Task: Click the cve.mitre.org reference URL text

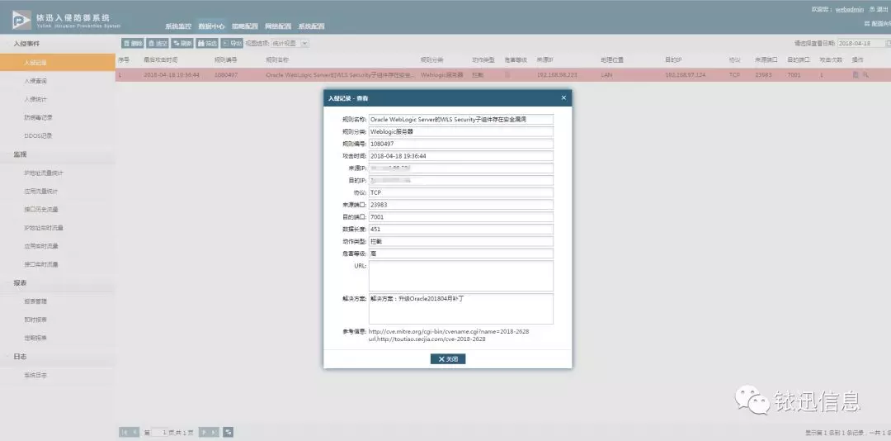Action: point(449,330)
